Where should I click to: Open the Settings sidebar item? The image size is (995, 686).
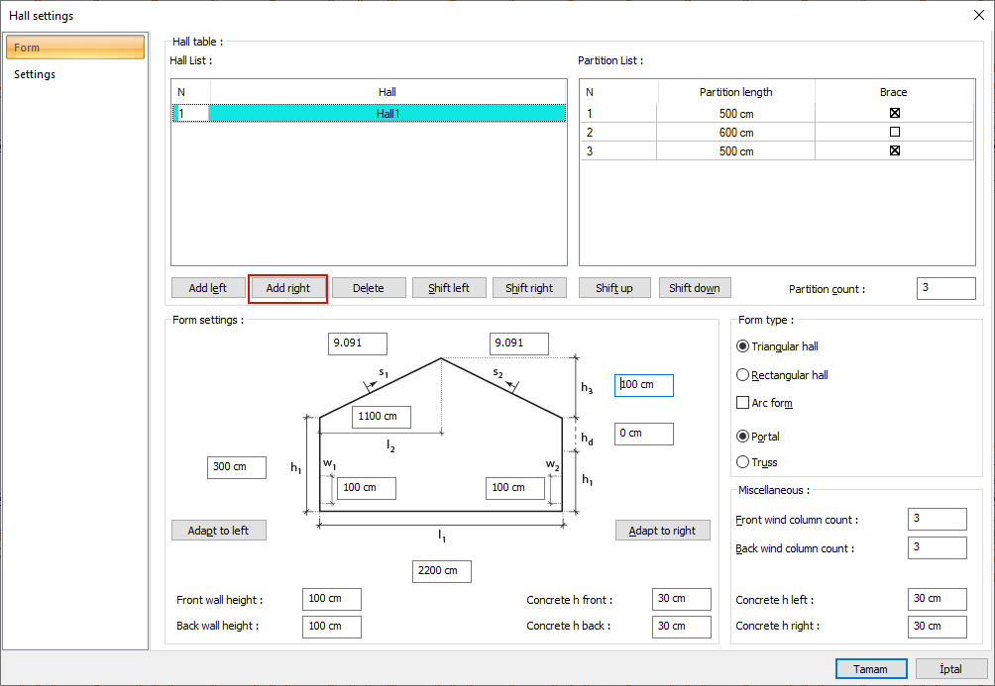pos(35,74)
